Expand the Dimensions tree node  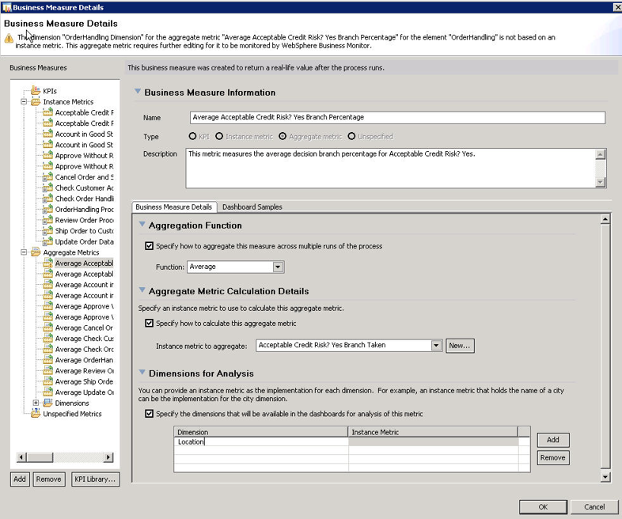pos(36,403)
